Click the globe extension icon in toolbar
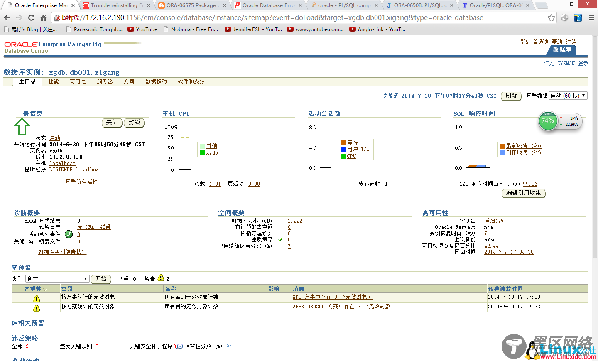Image resolution: width=598 pixels, height=361 pixels. point(564,17)
